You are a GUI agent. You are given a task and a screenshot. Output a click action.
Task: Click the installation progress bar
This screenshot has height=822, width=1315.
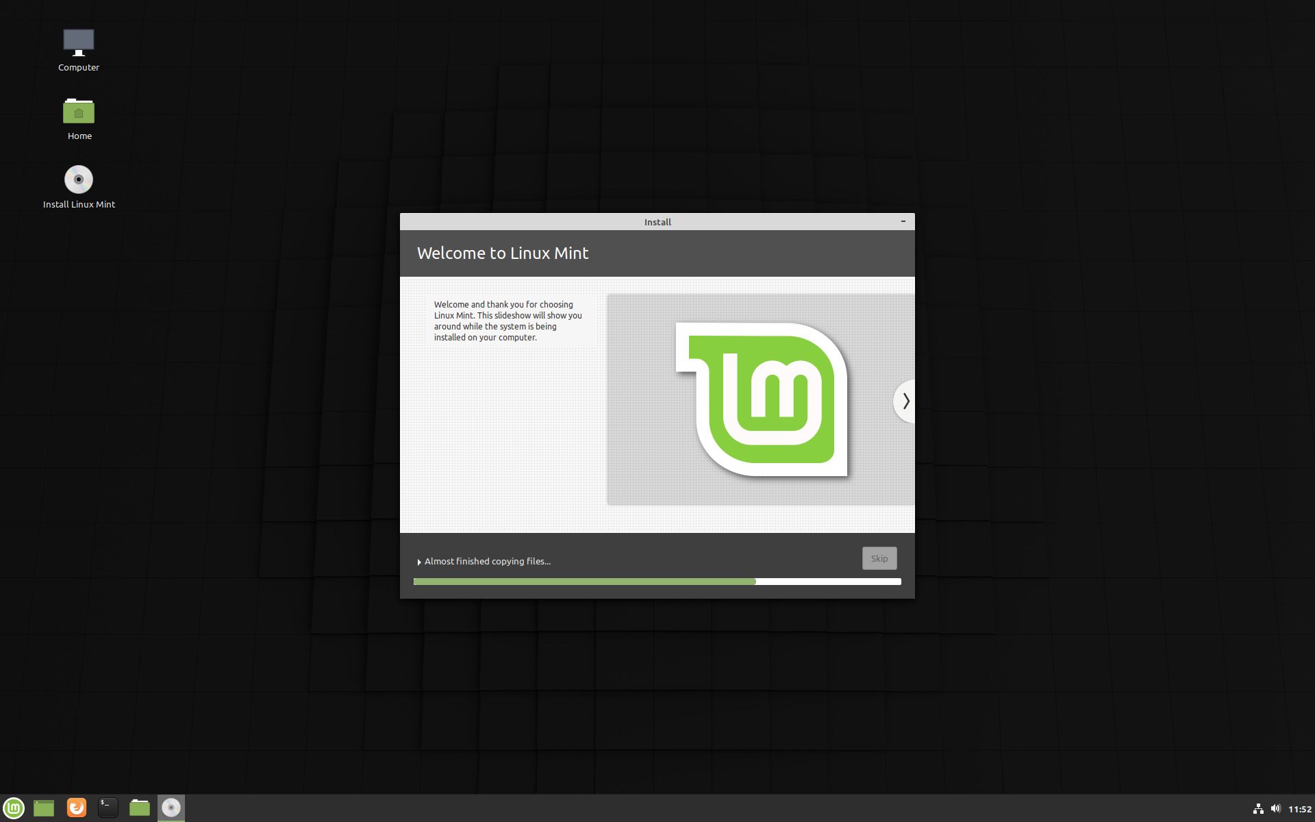[x=657, y=581]
